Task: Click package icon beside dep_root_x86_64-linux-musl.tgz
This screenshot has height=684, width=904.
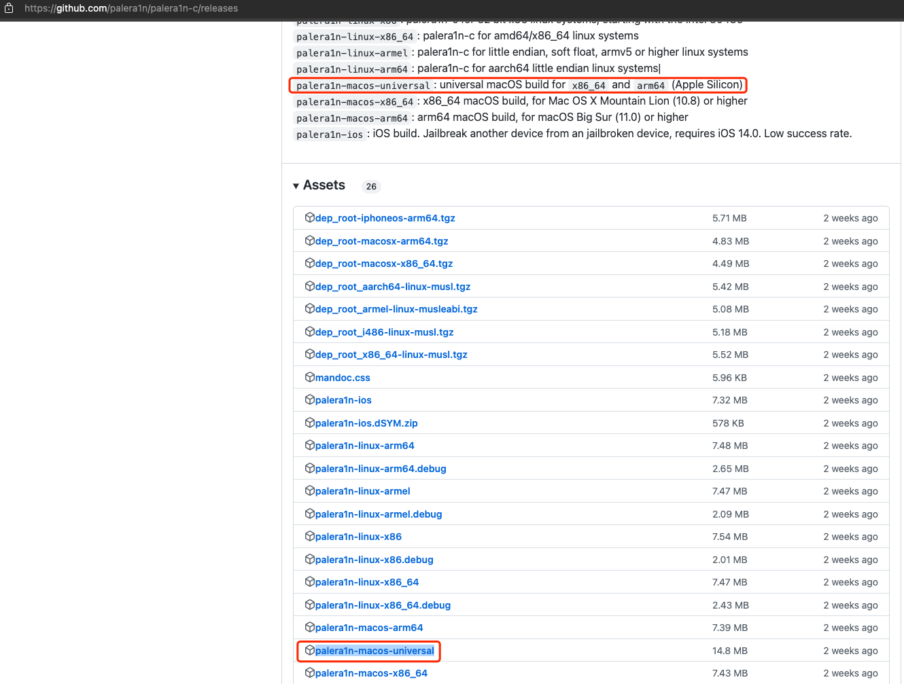Action: (x=310, y=354)
